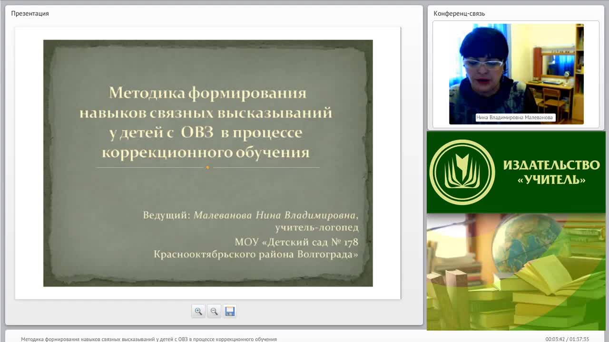
Task: Click the slide title Методика формирования навыков
Action: (x=206, y=122)
